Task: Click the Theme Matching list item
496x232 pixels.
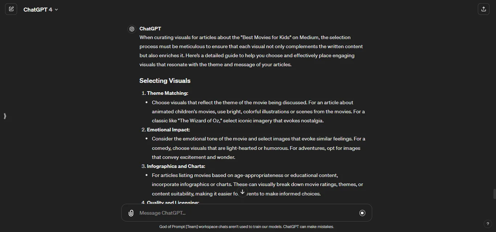Action: click(167, 93)
